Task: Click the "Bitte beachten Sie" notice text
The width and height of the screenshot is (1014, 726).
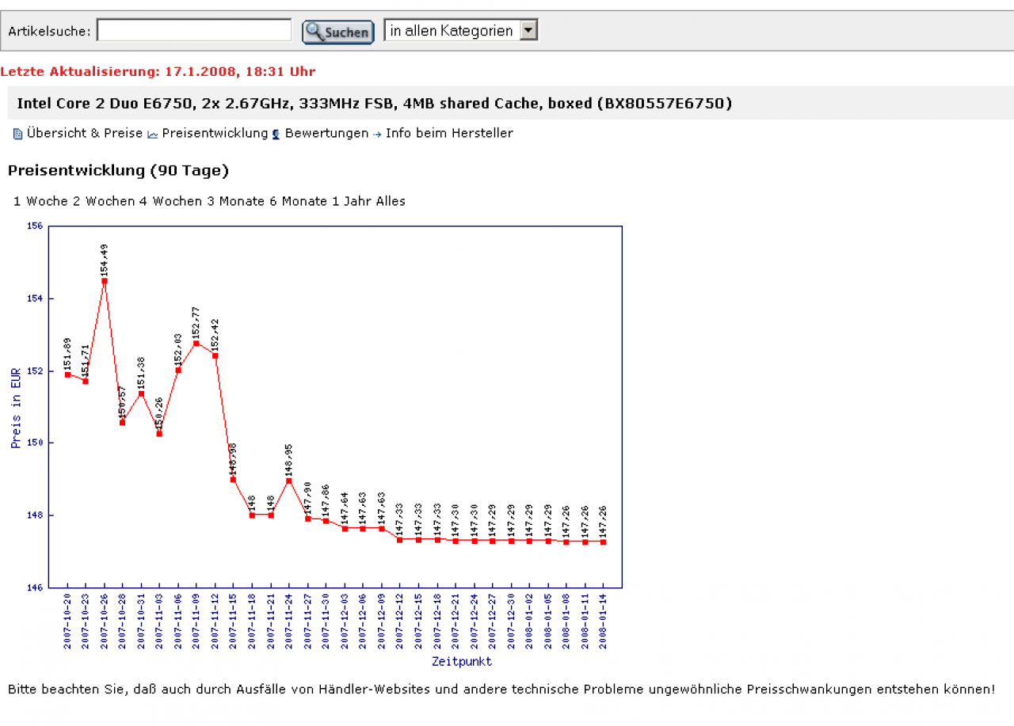Action: click(x=501, y=689)
